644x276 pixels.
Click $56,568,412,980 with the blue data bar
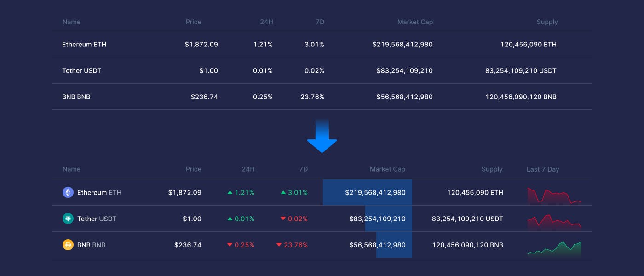pyautogui.click(x=378, y=245)
